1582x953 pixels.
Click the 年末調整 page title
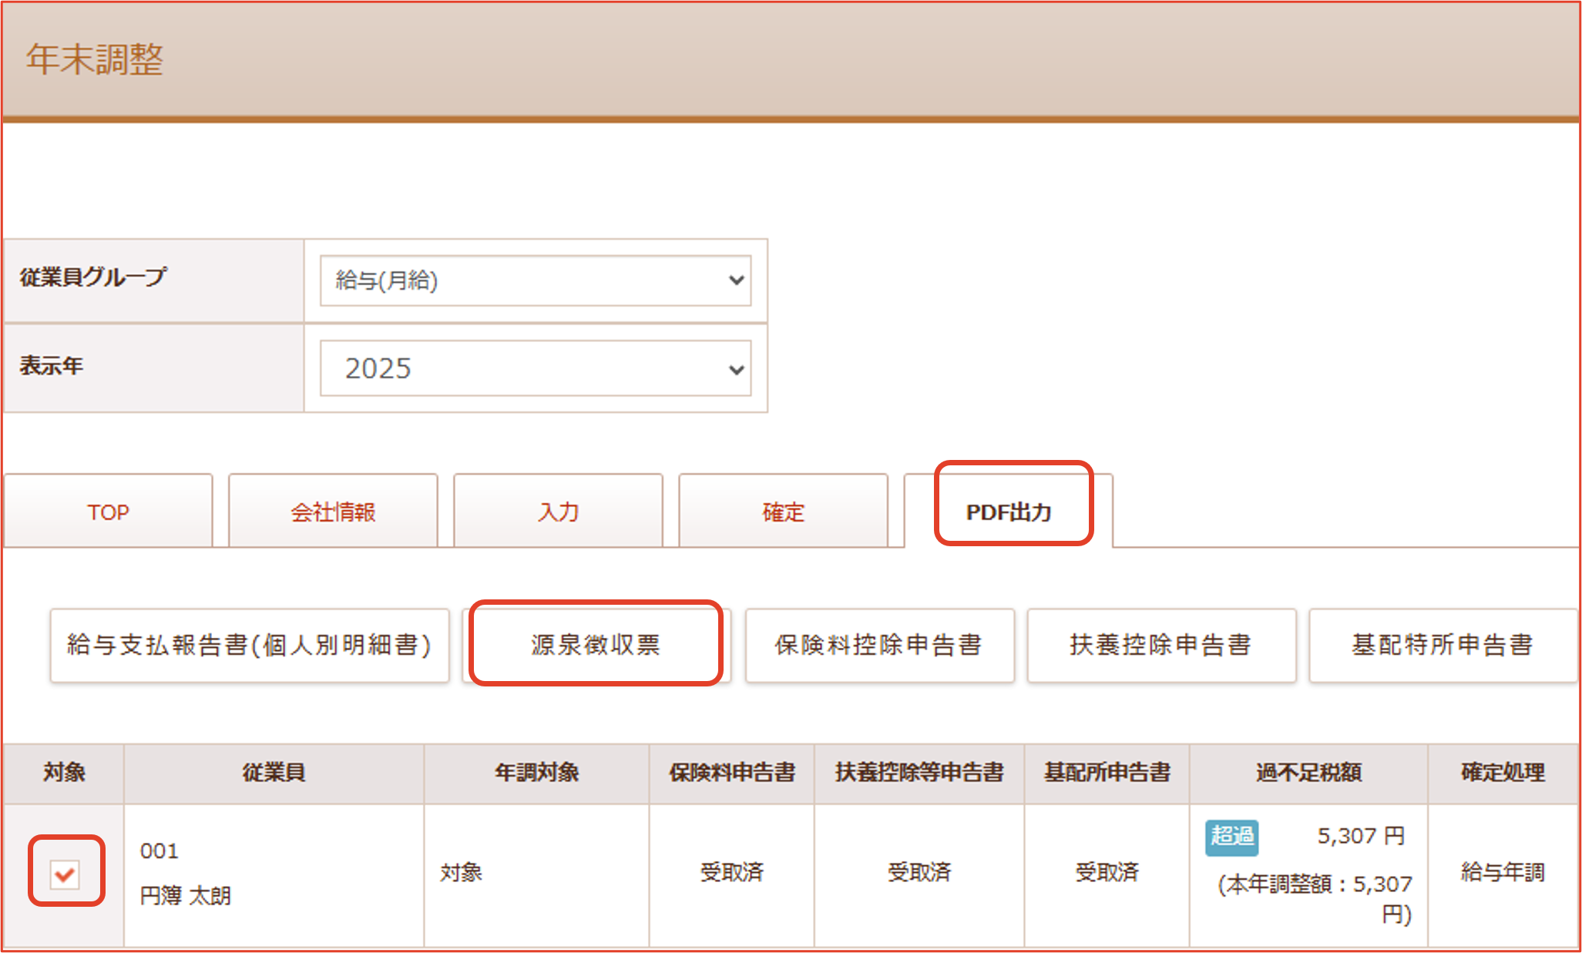tap(95, 59)
